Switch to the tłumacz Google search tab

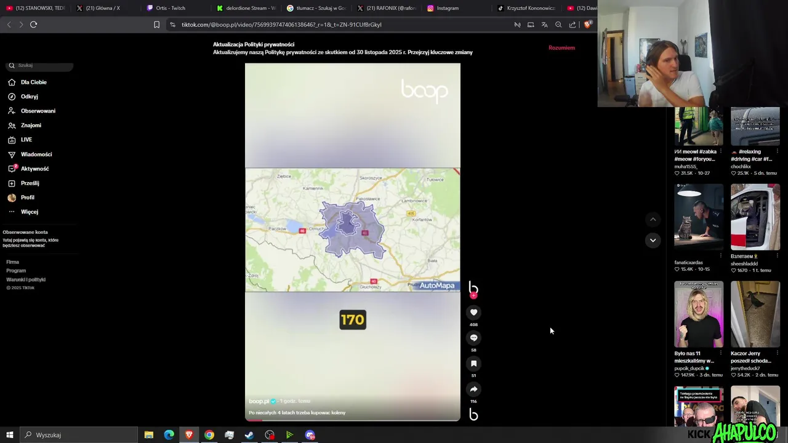[x=316, y=8]
